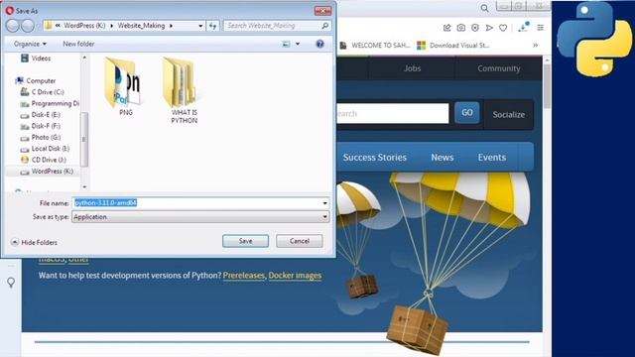Click the Opera search tabs magnifier icon
The height and width of the screenshot is (357, 635).
pos(484,8)
